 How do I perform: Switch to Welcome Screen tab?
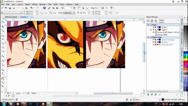click(11, 17)
